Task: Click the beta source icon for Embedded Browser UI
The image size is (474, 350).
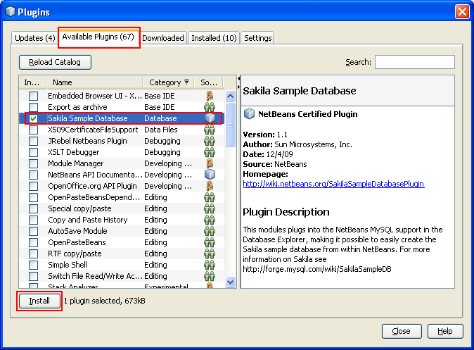Action: pyautogui.click(x=209, y=96)
